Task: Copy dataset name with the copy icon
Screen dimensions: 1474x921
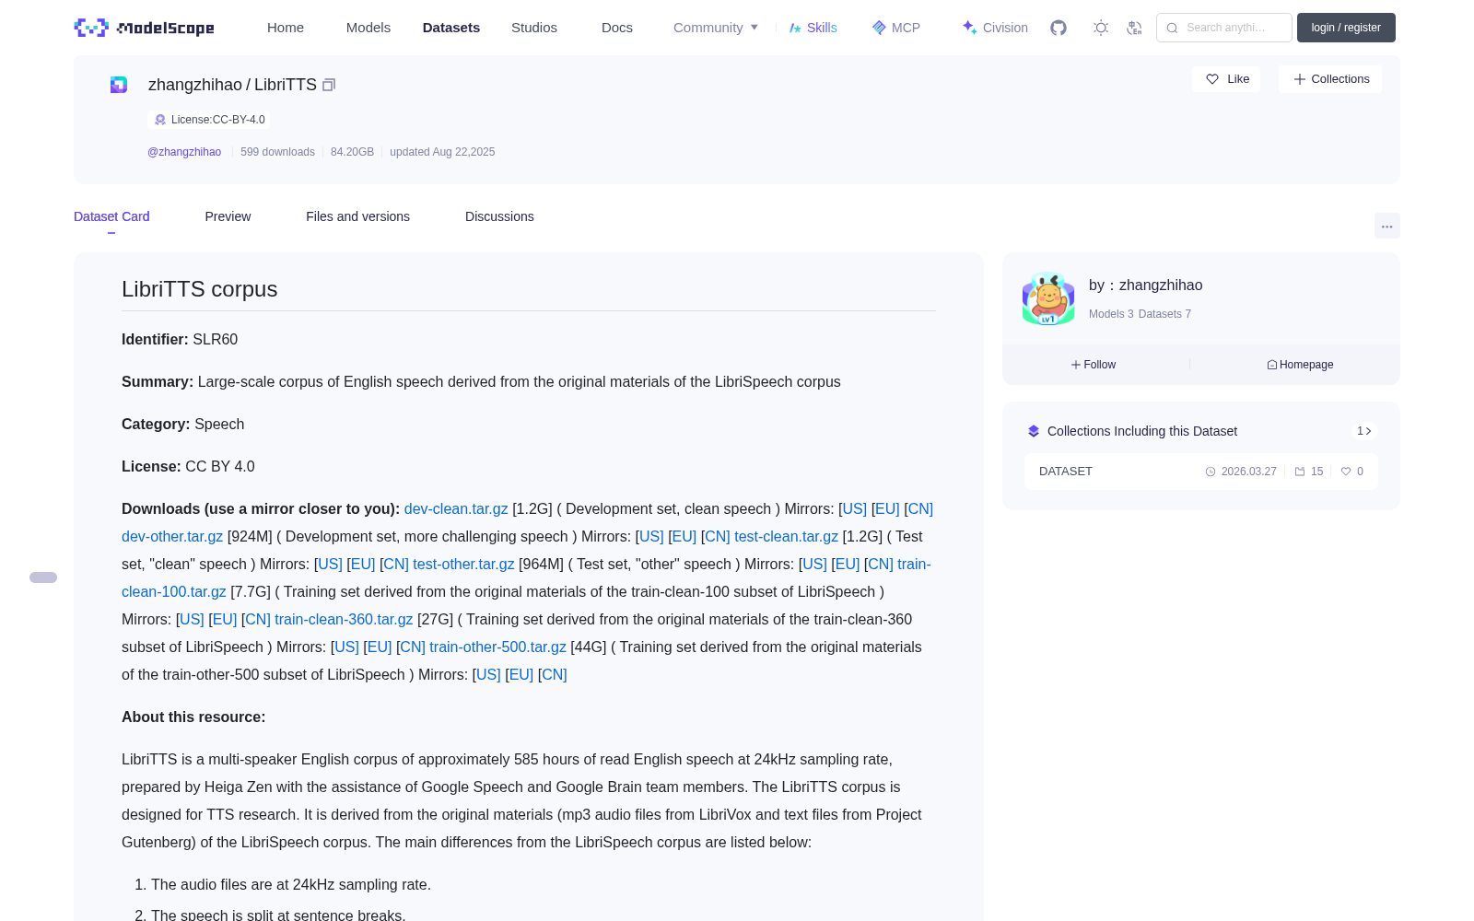Action: click(x=329, y=85)
